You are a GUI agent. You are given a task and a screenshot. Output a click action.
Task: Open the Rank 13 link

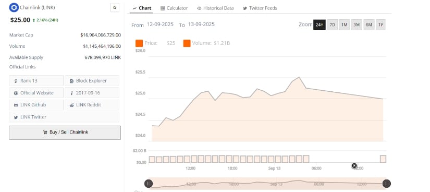click(x=36, y=81)
